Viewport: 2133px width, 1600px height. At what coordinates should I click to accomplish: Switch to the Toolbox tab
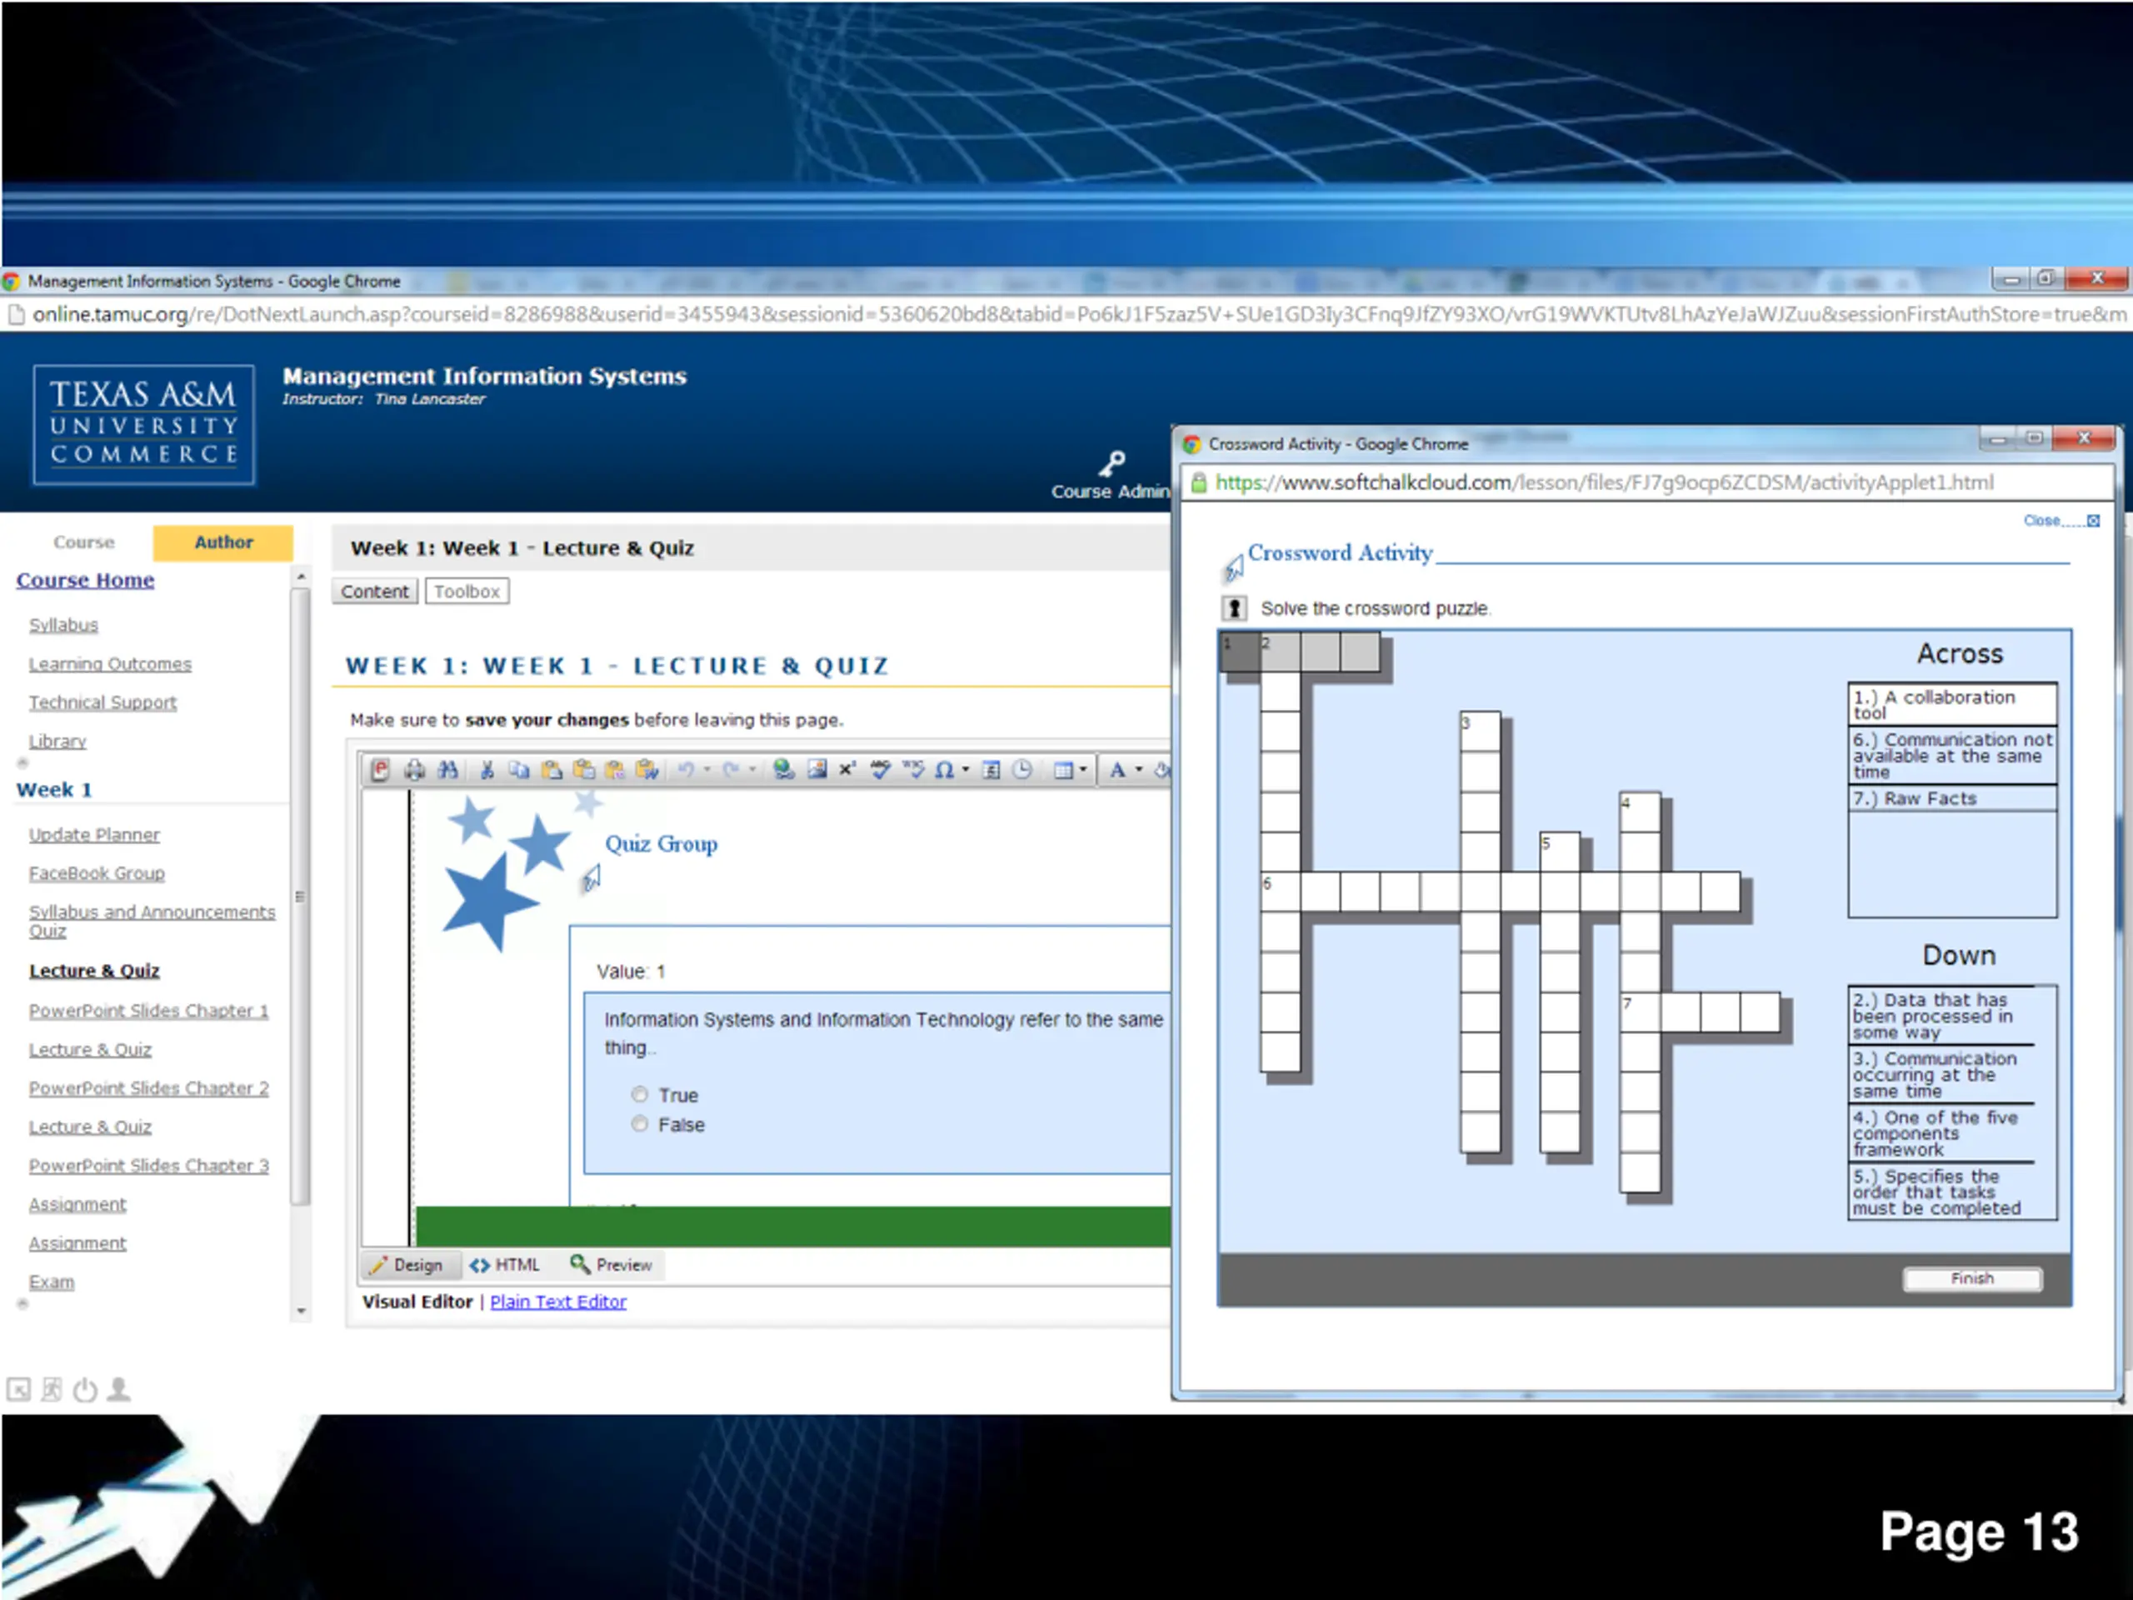click(467, 591)
